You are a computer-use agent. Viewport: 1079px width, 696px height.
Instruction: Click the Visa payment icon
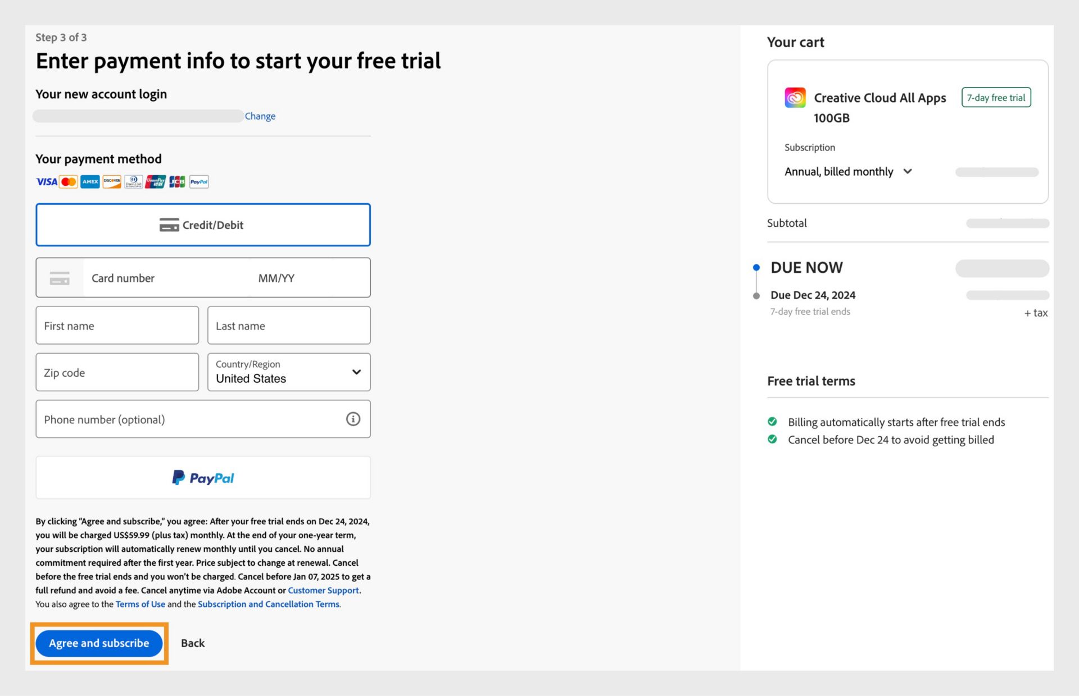[x=46, y=181]
